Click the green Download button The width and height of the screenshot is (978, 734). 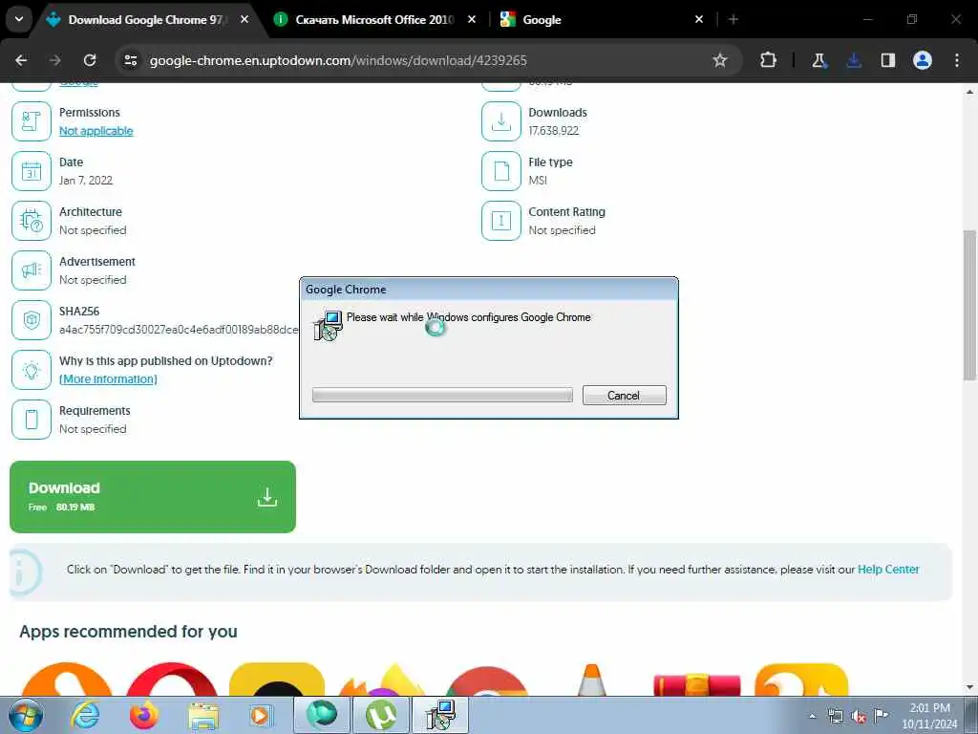point(153,497)
